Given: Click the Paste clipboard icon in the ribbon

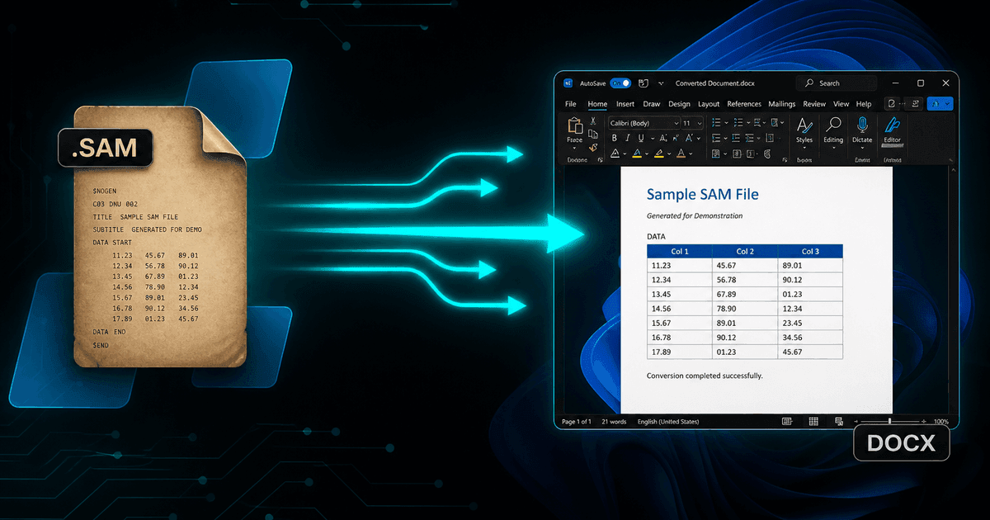Looking at the screenshot, I should (x=575, y=125).
